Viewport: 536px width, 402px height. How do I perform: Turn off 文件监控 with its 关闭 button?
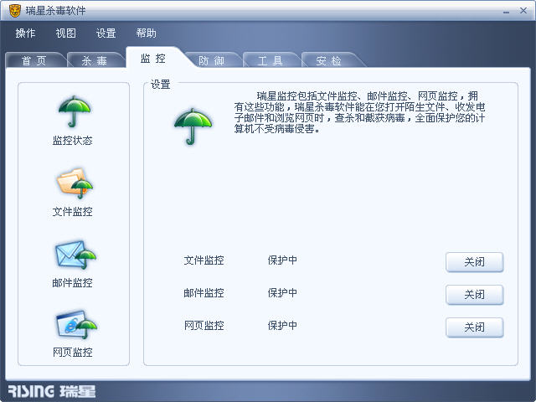pos(475,262)
